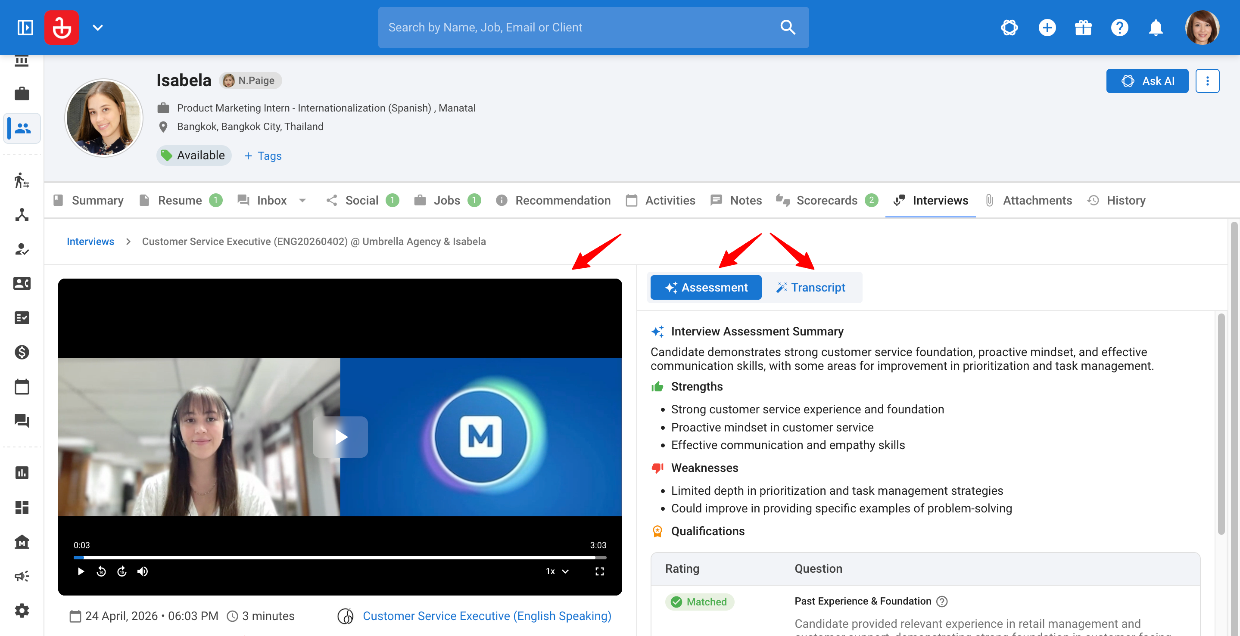The image size is (1240, 636).
Task: Click the Available status tag
Action: [x=193, y=155]
